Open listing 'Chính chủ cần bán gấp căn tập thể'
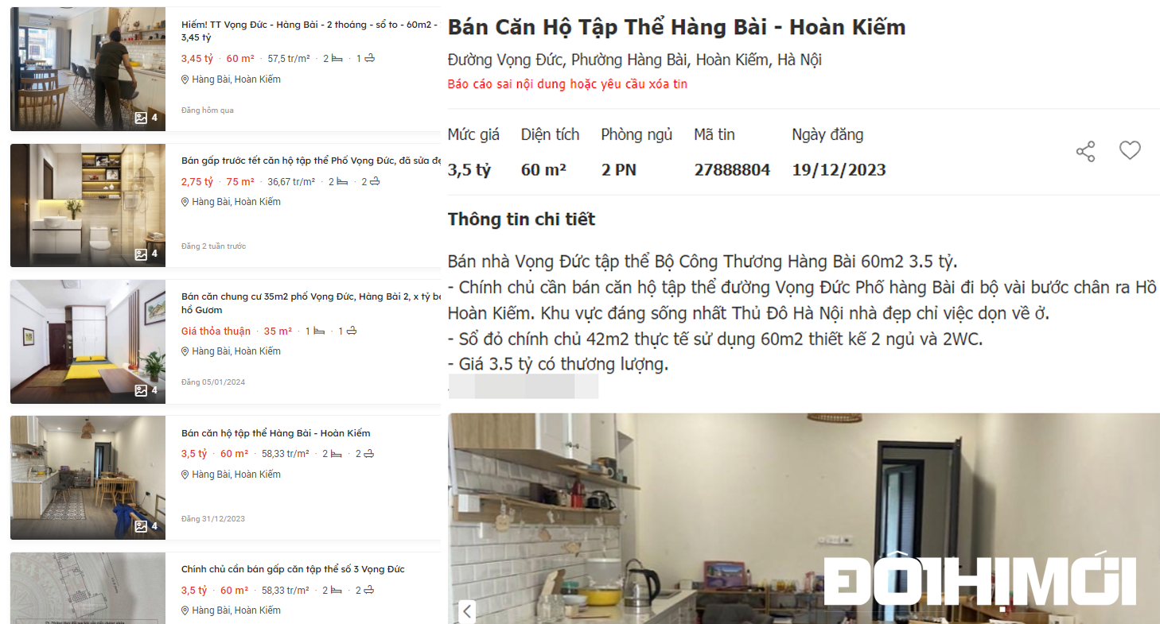 point(293,569)
